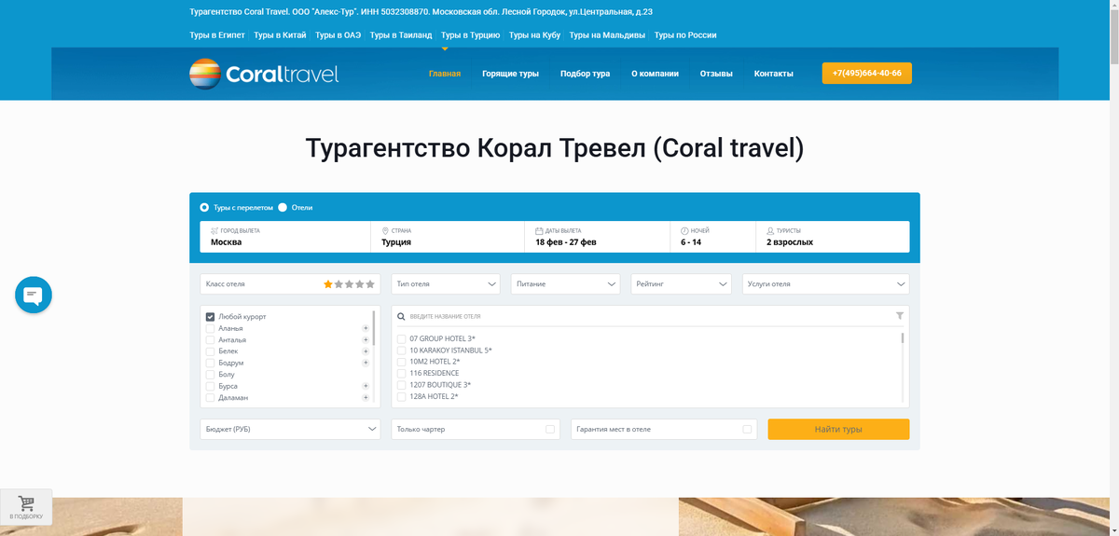Image resolution: width=1119 pixels, height=536 pixels.
Task: Click the hotel search magnifier icon
Action: (400, 316)
